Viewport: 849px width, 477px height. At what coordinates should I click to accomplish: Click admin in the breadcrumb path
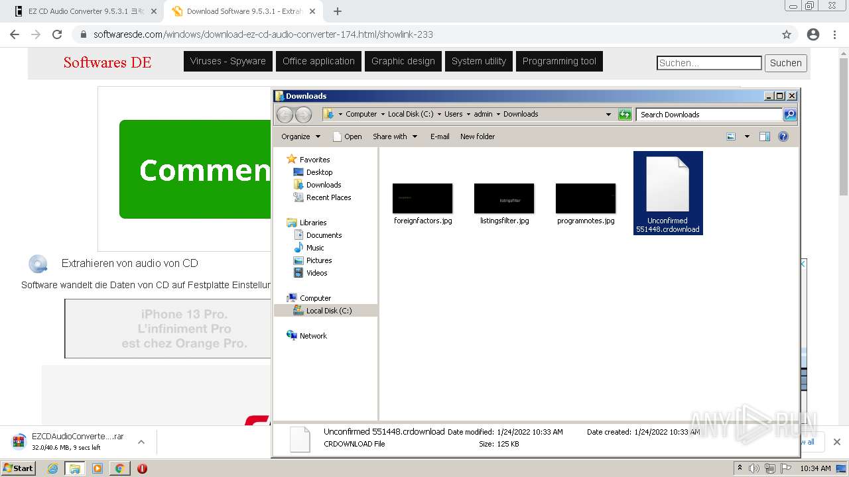(x=483, y=114)
